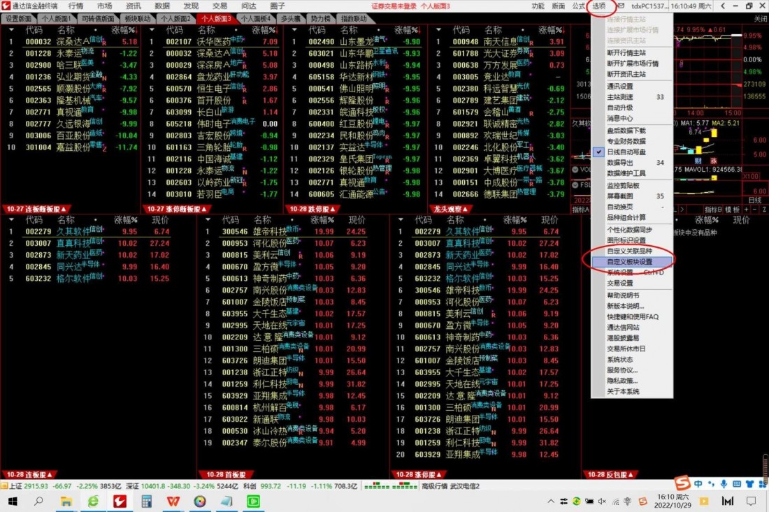Switch to 可转债版面 tab
This screenshot has height=512, width=769.
[98, 19]
